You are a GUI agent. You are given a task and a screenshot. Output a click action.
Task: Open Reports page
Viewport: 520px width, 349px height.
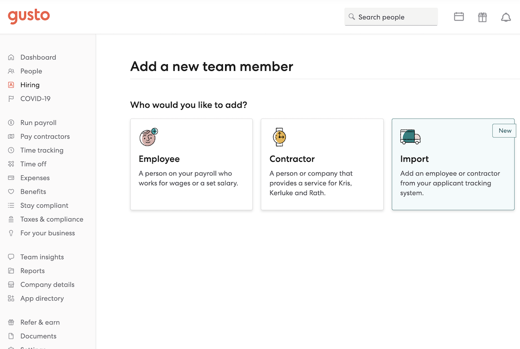(x=32, y=270)
